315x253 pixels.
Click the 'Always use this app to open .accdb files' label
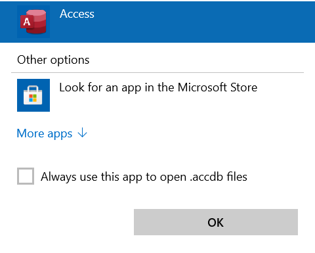click(144, 177)
